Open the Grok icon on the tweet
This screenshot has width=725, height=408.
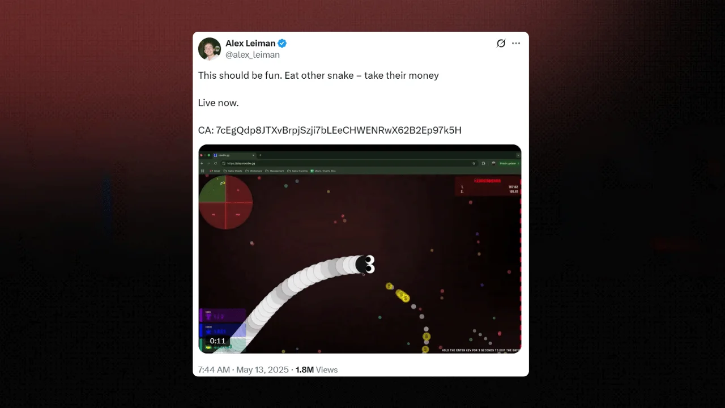click(501, 44)
